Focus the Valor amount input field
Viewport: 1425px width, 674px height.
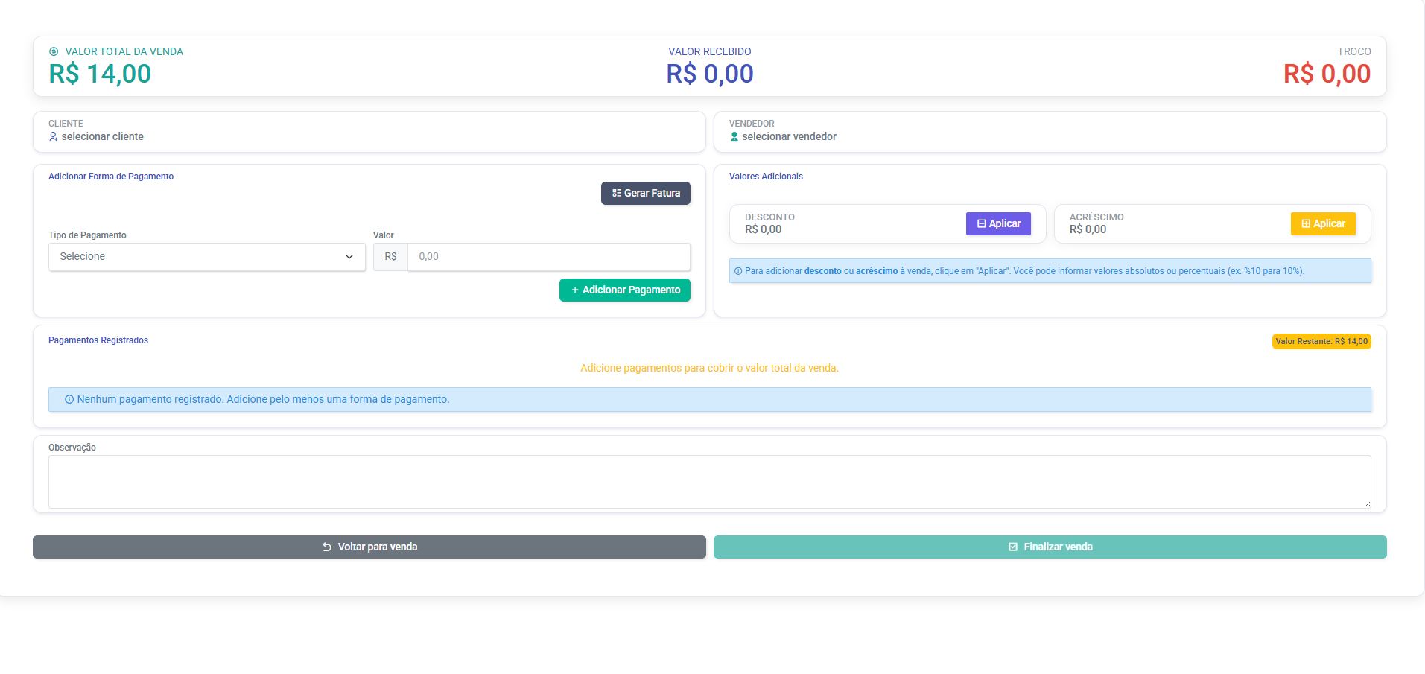pyautogui.click(x=548, y=257)
